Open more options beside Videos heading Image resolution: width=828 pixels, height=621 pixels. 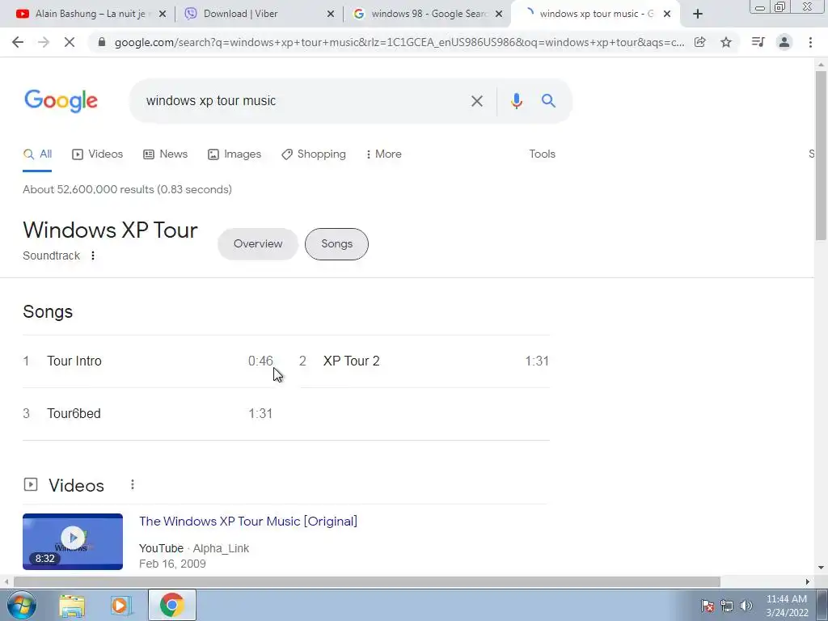133,485
